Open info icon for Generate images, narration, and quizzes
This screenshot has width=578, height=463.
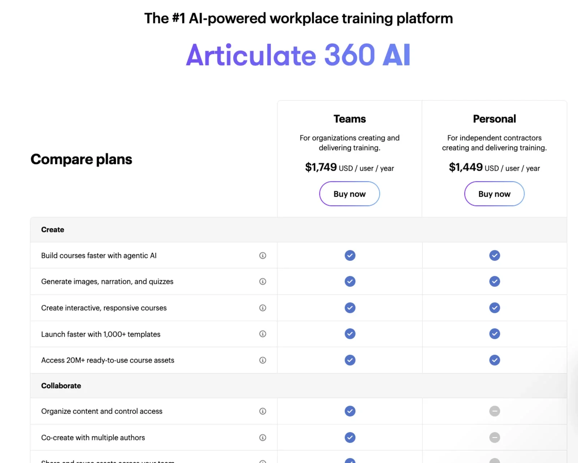(263, 281)
